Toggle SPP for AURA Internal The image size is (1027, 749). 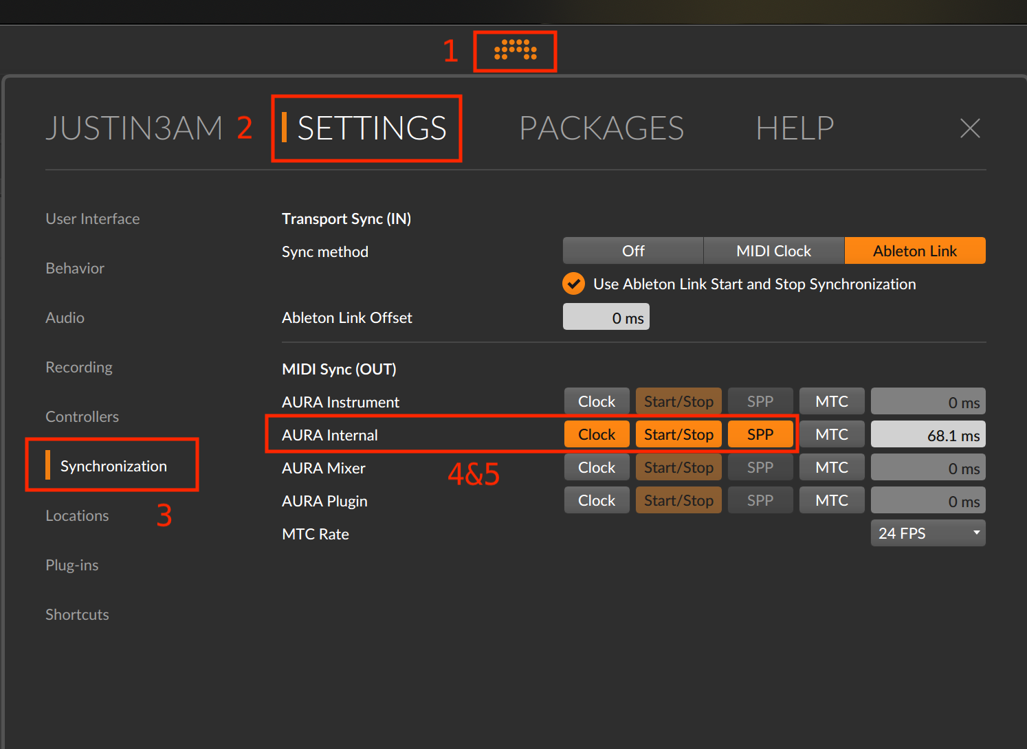click(x=760, y=434)
